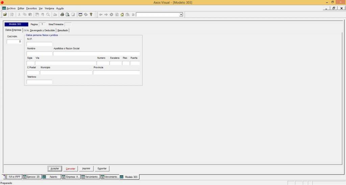
Task: Click the Telefono input field
Action: point(40,82)
